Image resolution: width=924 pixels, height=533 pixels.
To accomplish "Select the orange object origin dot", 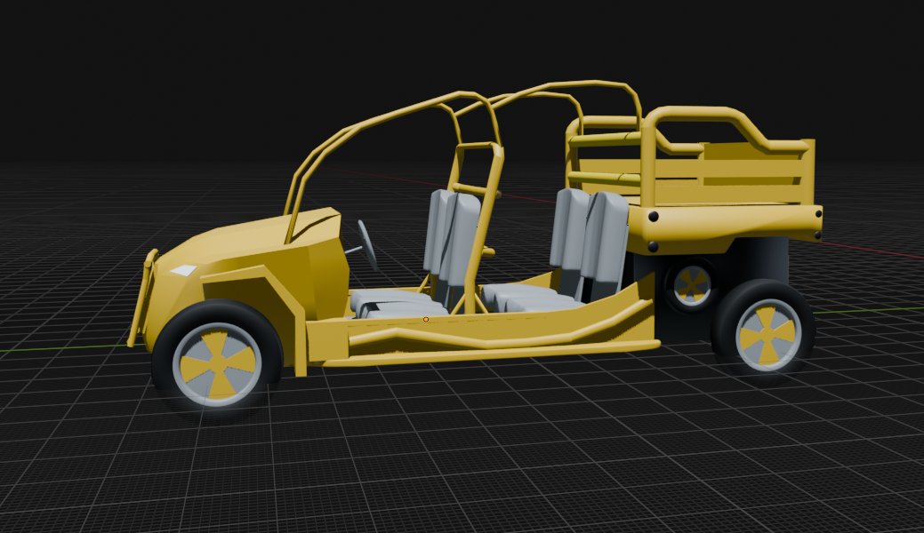I will (x=426, y=320).
